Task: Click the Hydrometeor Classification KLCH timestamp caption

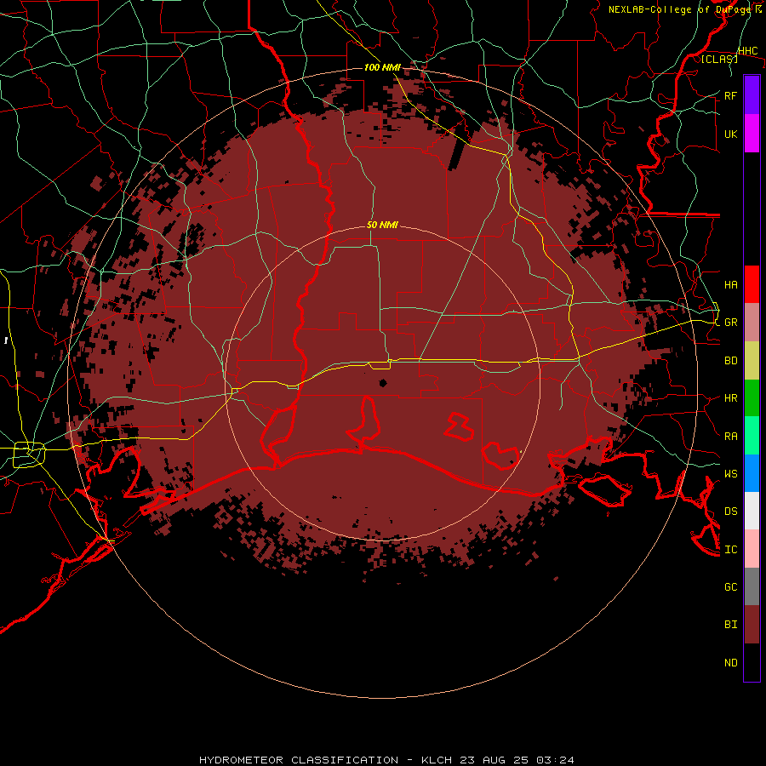Action: [386, 760]
